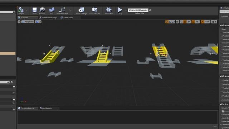Screen dimensions: 229x129
Task: Toggle the checkbox under Simulate Physics
Action: point(223,111)
